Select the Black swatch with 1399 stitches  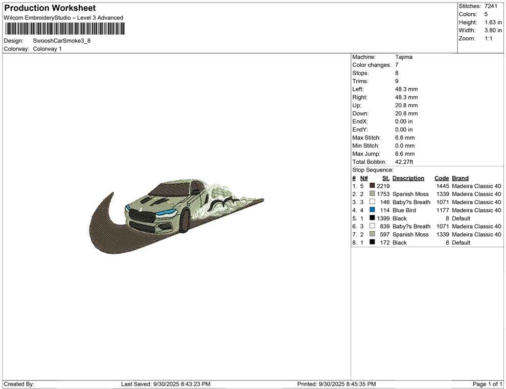[x=372, y=218]
